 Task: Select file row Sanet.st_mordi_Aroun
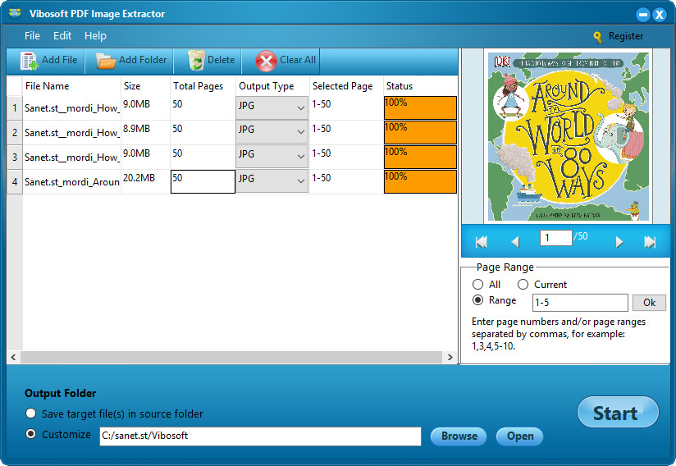click(x=72, y=182)
